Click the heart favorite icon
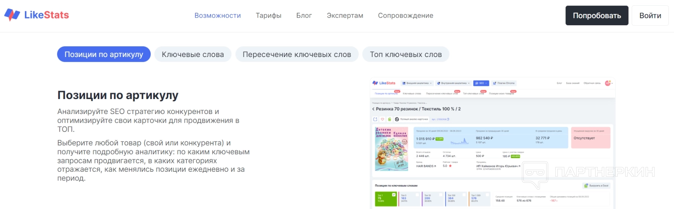This screenshot has width=674, height=209. click(382, 119)
